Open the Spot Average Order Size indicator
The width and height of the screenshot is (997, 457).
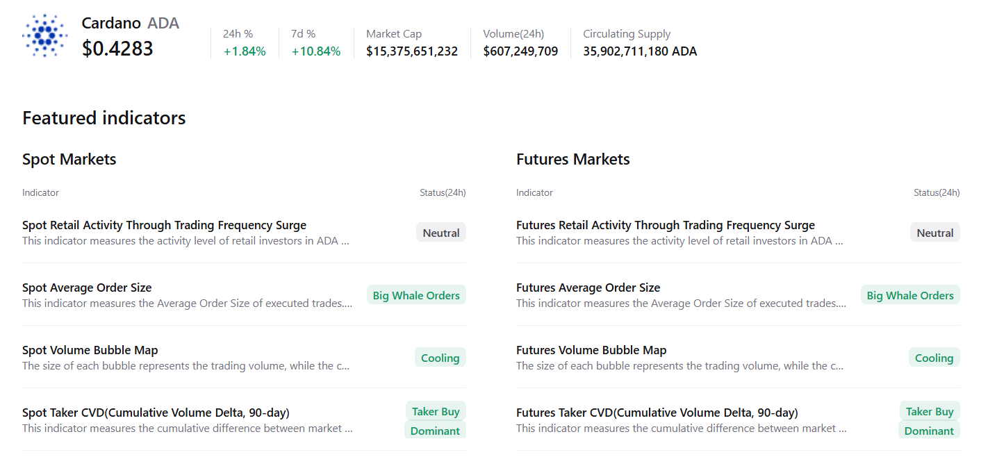[x=87, y=288]
